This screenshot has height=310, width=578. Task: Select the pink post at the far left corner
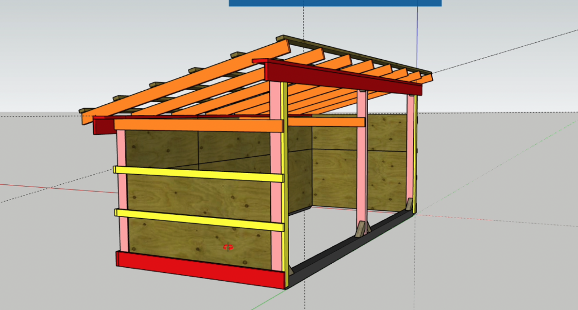tap(122, 191)
